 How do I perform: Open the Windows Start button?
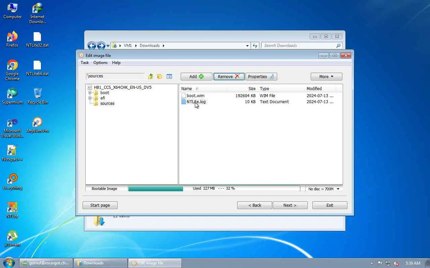pos(9,262)
